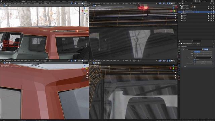Open the View menu in top-left viewport
This screenshot has width=215, height=121.
(15, 3)
